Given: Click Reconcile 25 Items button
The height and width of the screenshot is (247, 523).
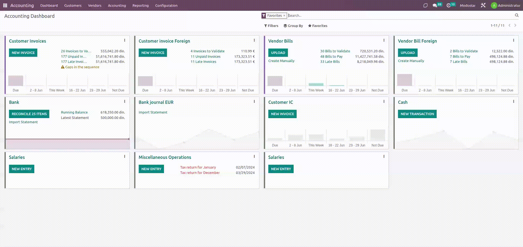Looking at the screenshot, I should click(29, 114).
